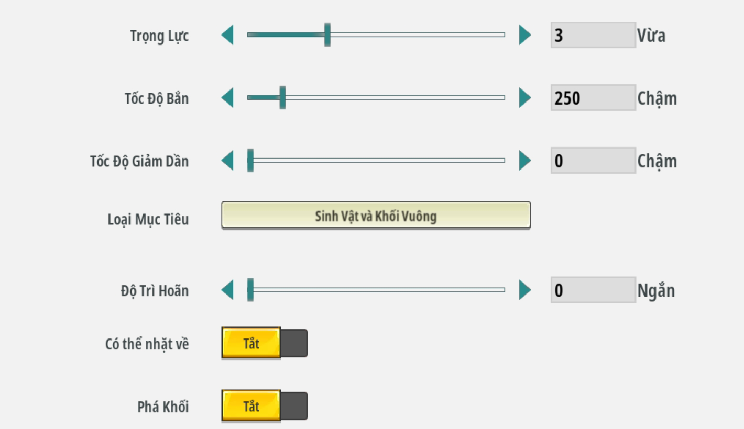744x429 pixels.
Task: Click left arrow for Tốc Độ Giảm Dần
Action: [228, 161]
